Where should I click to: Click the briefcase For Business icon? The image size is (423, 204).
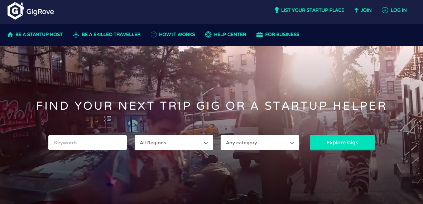coord(260,34)
